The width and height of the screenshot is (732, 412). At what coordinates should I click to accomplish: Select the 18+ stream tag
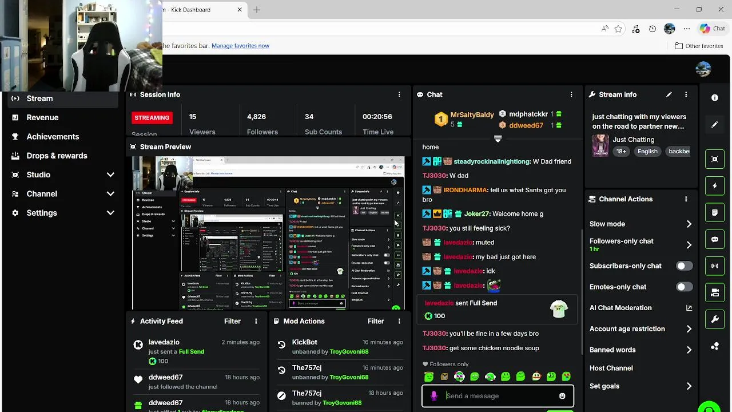coord(621,152)
